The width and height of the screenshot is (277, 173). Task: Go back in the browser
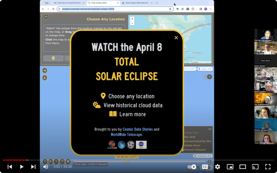(43, 9)
